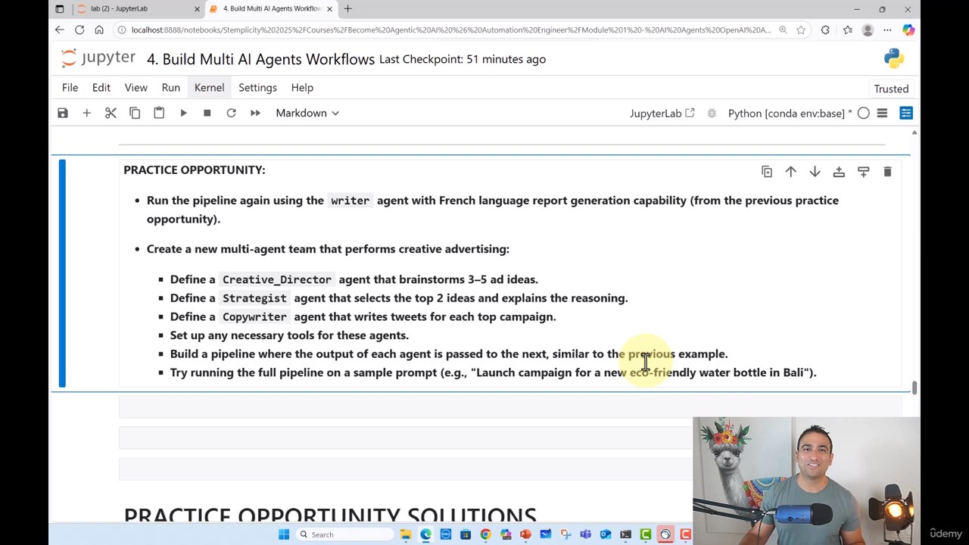Open the Run menu

pos(171,88)
